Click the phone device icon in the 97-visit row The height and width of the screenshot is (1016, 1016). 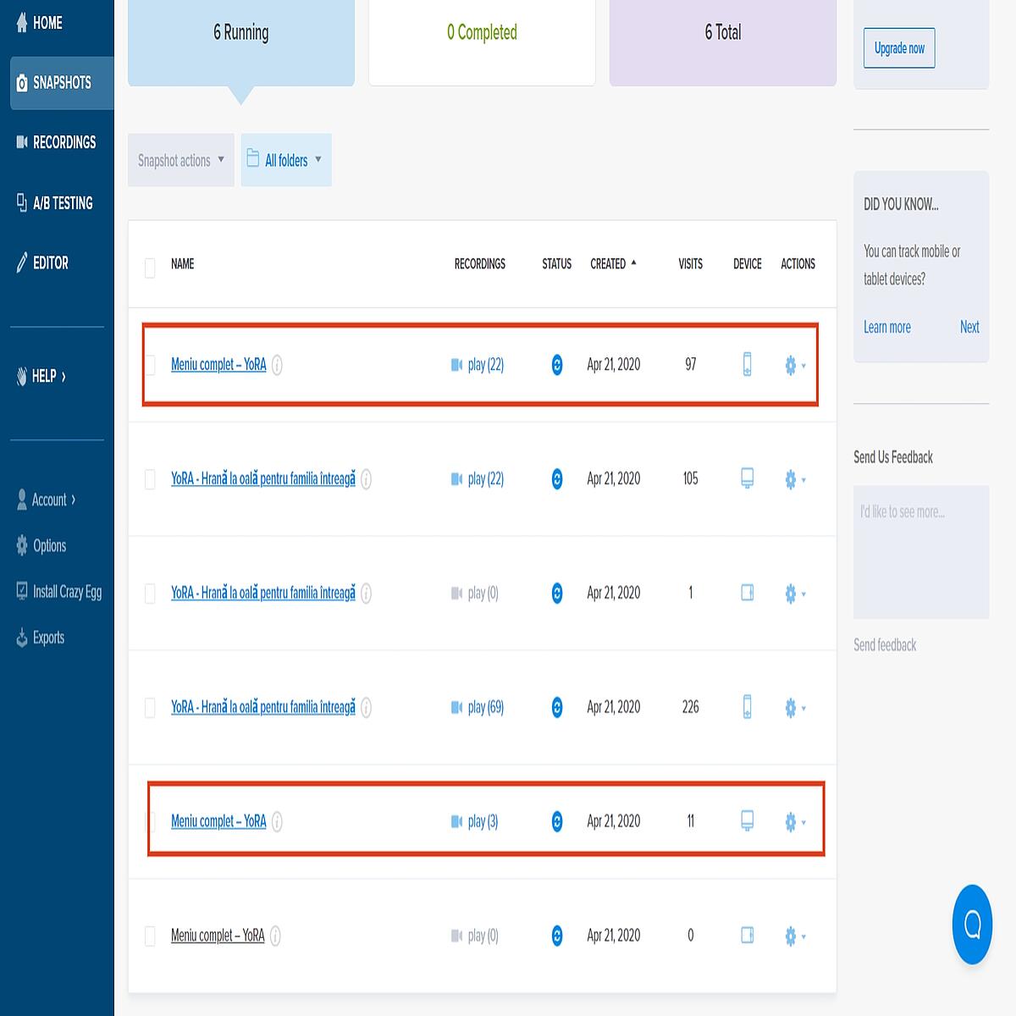747,364
